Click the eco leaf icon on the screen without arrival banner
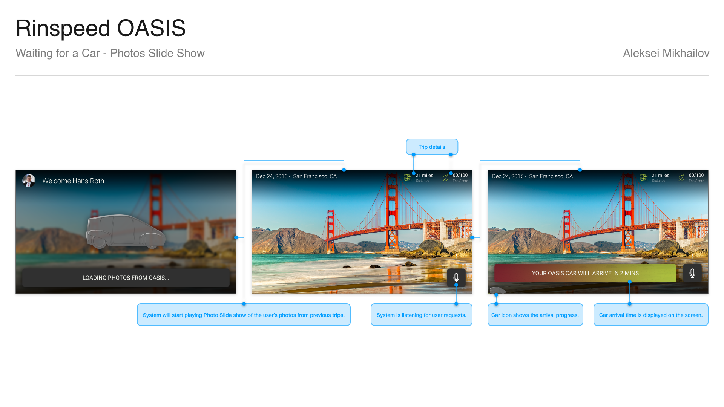This screenshot has height=407, width=724. (x=445, y=177)
